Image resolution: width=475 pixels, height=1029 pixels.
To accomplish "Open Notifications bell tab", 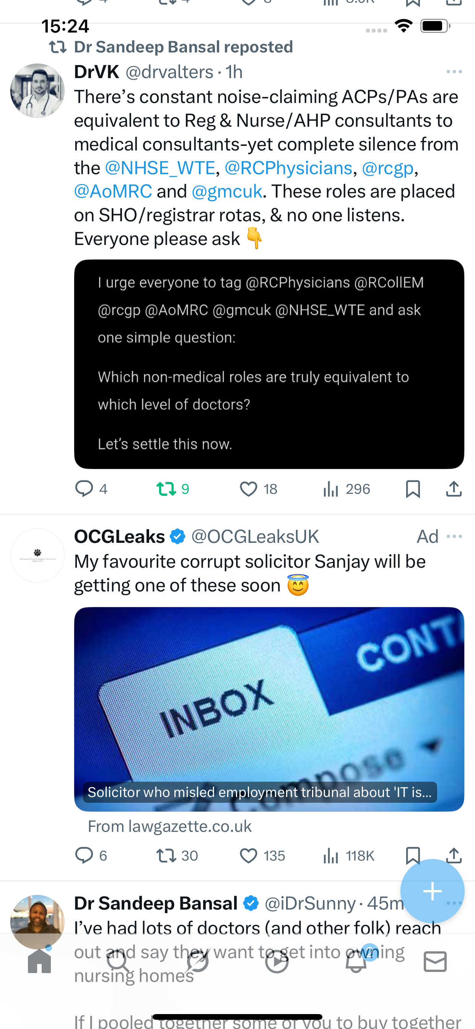I will (x=356, y=962).
